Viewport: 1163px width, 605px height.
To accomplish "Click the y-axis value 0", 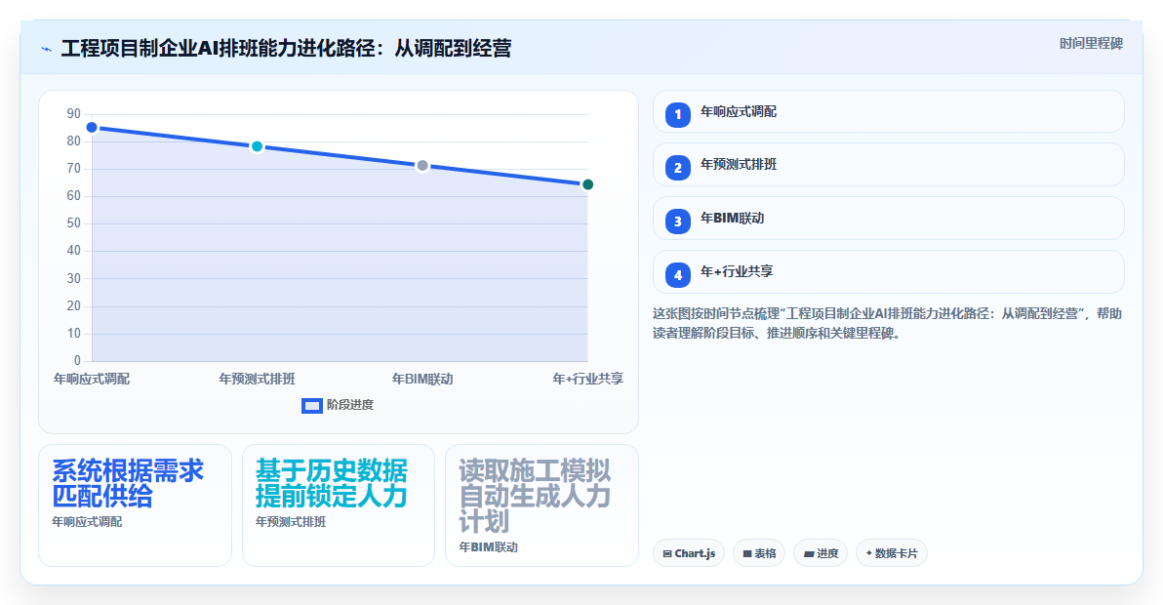I will [77, 361].
